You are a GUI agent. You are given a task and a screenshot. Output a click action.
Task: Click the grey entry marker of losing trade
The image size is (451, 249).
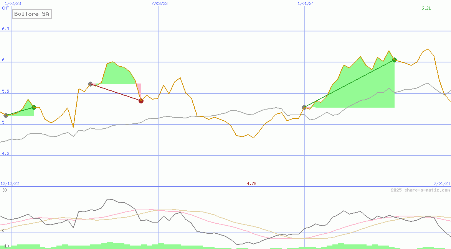click(90, 84)
